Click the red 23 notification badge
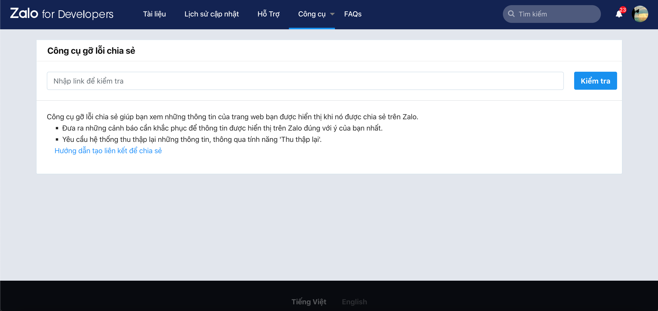The image size is (658, 311). (x=623, y=10)
